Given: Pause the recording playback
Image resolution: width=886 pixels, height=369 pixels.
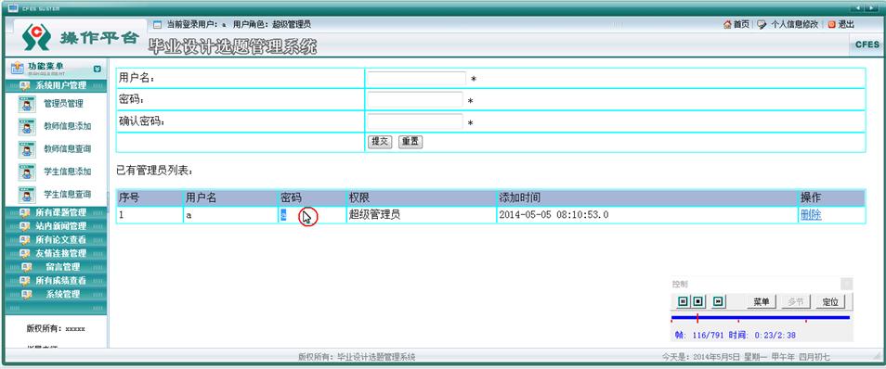Looking at the screenshot, I should (x=683, y=302).
